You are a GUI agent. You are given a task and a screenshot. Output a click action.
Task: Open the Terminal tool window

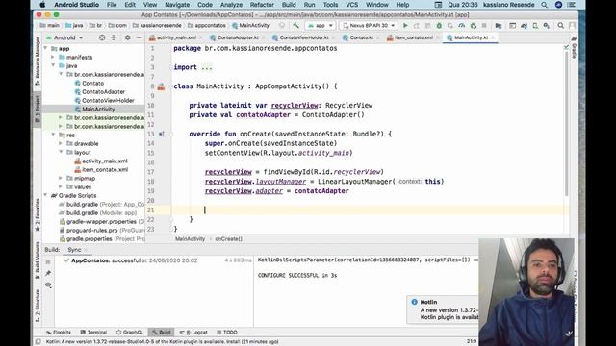[x=93, y=332]
